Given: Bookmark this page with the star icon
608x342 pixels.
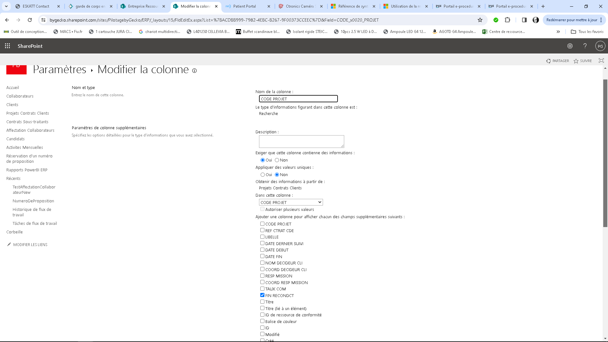Looking at the screenshot, I should [480, 20].
